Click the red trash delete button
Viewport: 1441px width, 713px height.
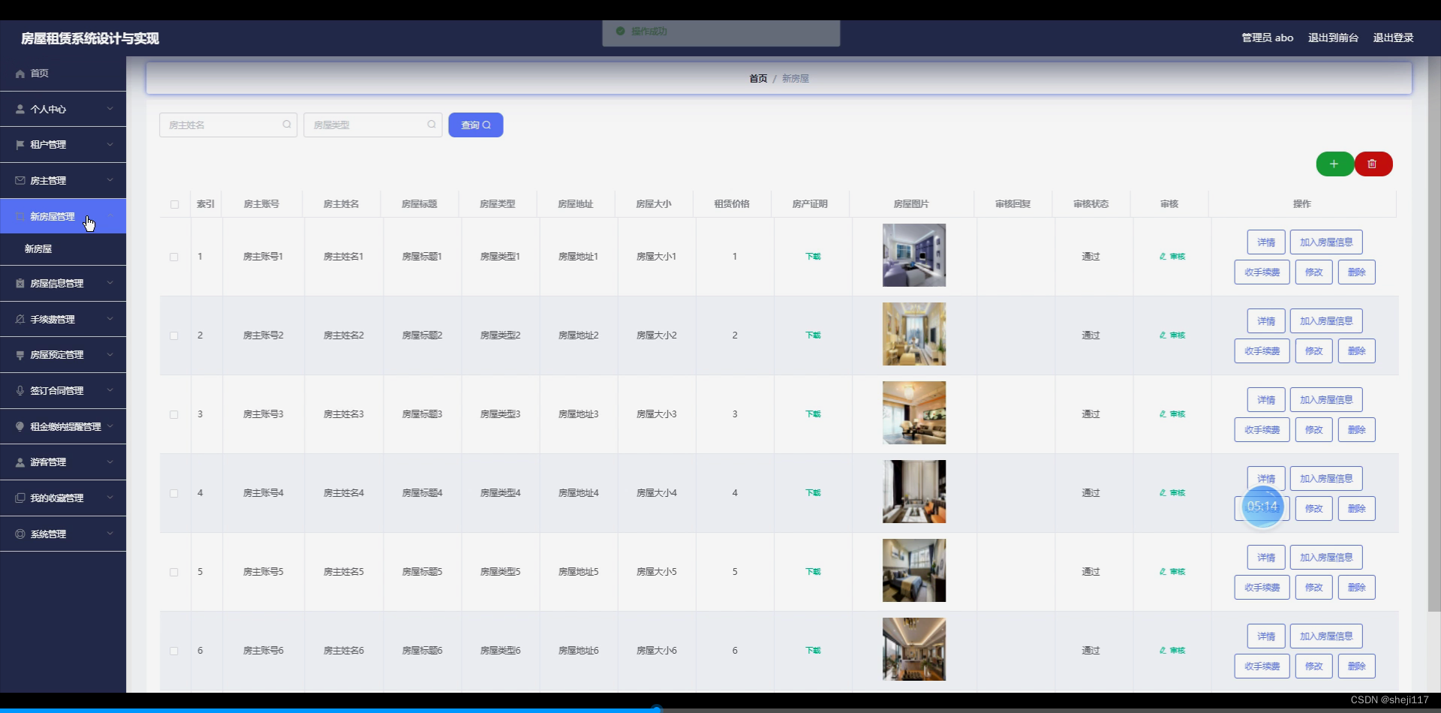click(x=1373, y=164)
